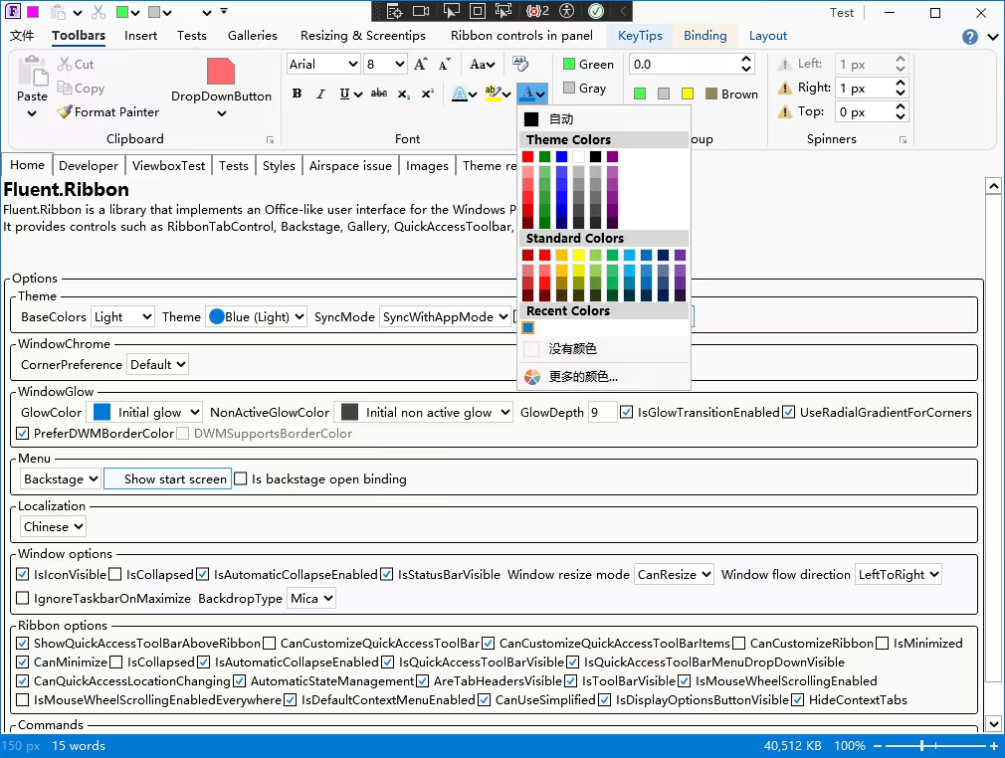
Task: Toggle italic formatting
Action: click(320, 93)
